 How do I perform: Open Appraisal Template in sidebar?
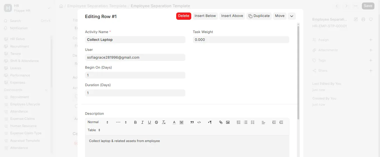pyautogui.click(x=25, y=141)
